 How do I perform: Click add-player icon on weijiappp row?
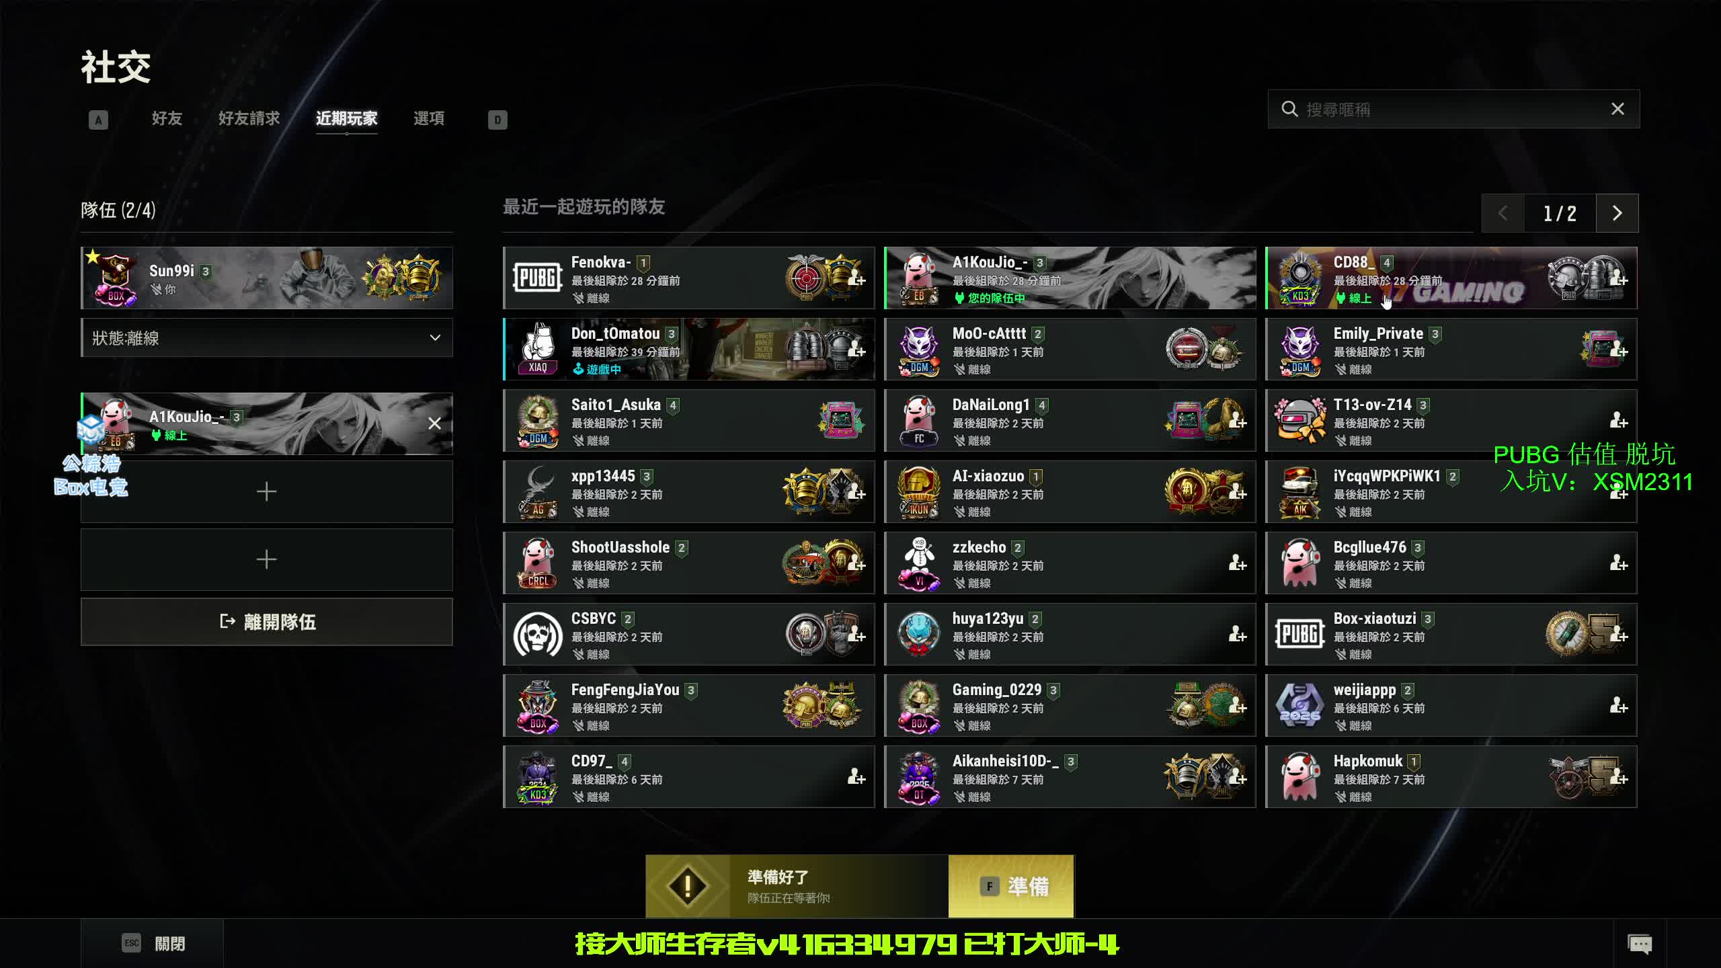[1618, 705]
